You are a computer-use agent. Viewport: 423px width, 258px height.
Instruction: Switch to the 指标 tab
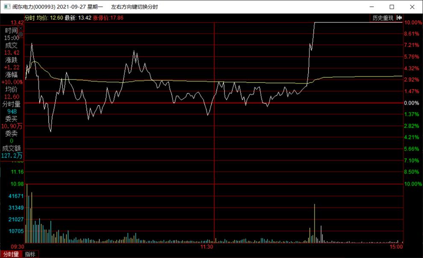[30, 254]
